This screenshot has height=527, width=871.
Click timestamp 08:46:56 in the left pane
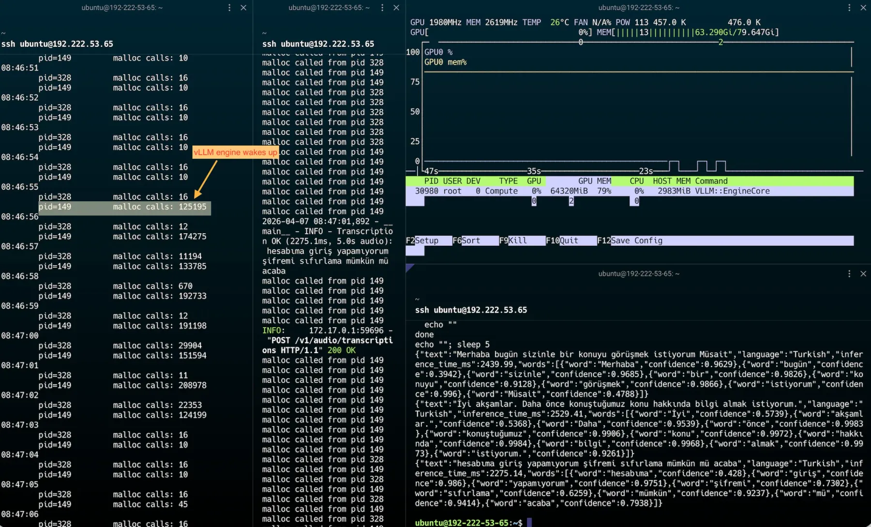(20, 217)
